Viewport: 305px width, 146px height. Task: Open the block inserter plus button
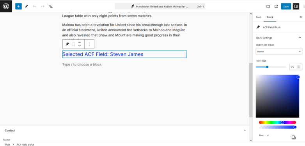(x=18, y=6)
